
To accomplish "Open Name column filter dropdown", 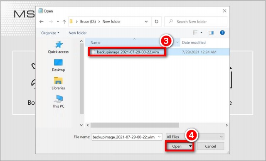I will click(x=177, y=43).
